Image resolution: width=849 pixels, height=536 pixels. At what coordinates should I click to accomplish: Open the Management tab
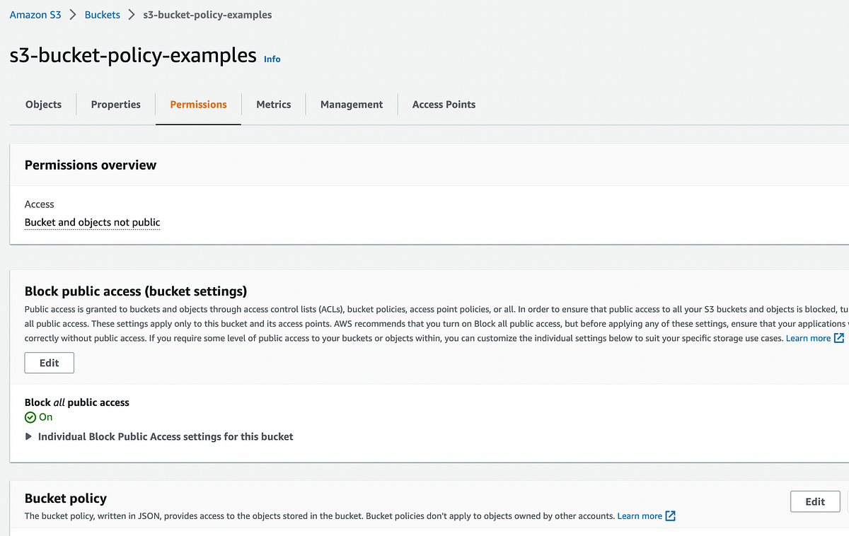click(x=351, y=104)
